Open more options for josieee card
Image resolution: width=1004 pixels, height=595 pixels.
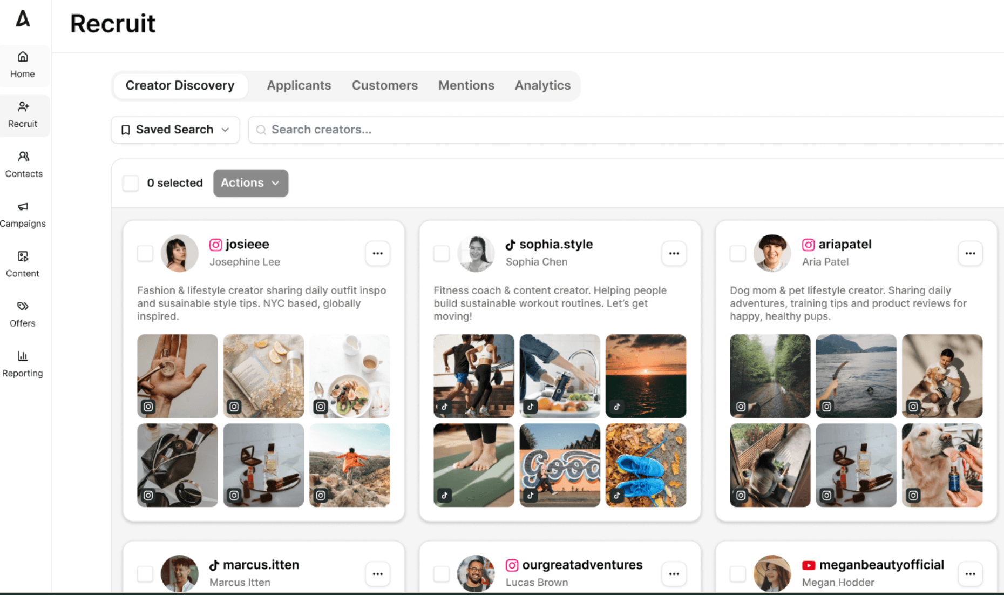pos(378,253)
